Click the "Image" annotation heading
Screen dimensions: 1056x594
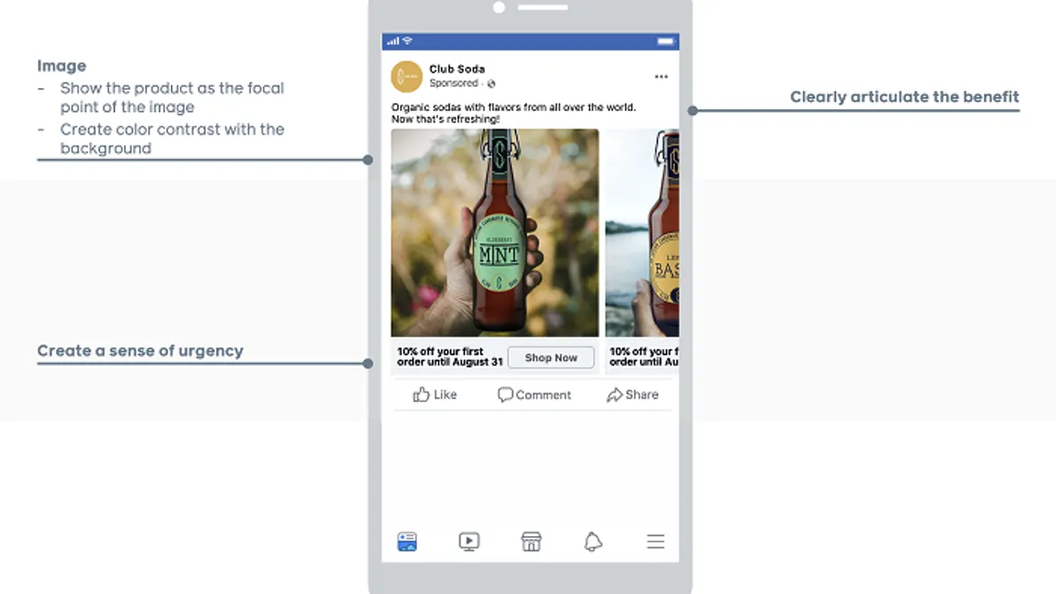point(62,66)
